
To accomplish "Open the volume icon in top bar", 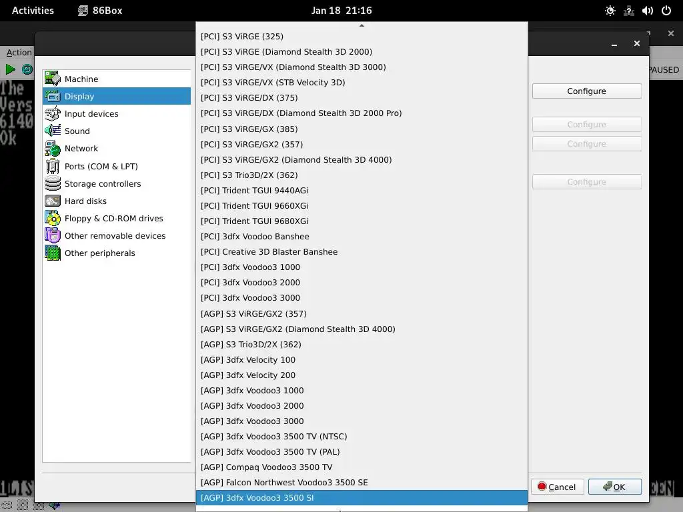I will click(648, 11).
